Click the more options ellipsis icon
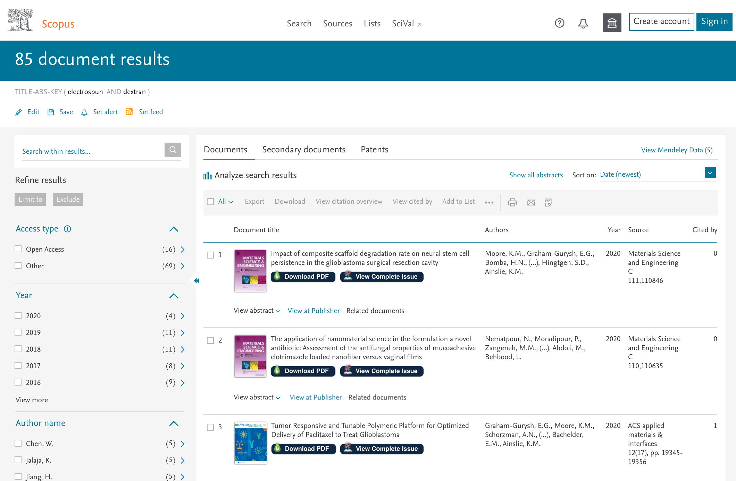736x481 pixels. [x=489, y=202]
